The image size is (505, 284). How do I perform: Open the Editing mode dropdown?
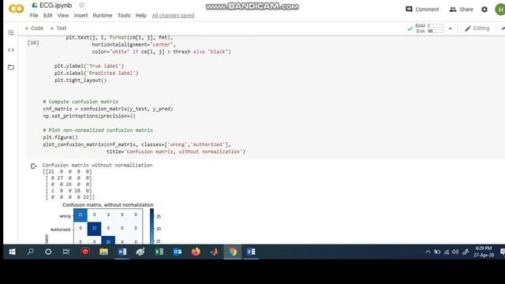477,28
